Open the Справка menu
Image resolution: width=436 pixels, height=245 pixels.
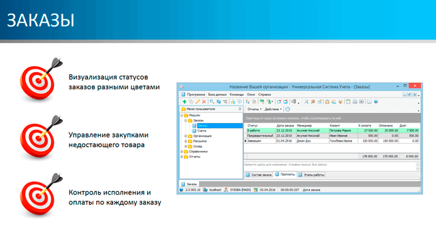pos(264,95)
